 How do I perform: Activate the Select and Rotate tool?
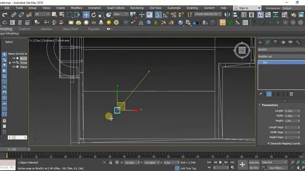click(93, 15)
